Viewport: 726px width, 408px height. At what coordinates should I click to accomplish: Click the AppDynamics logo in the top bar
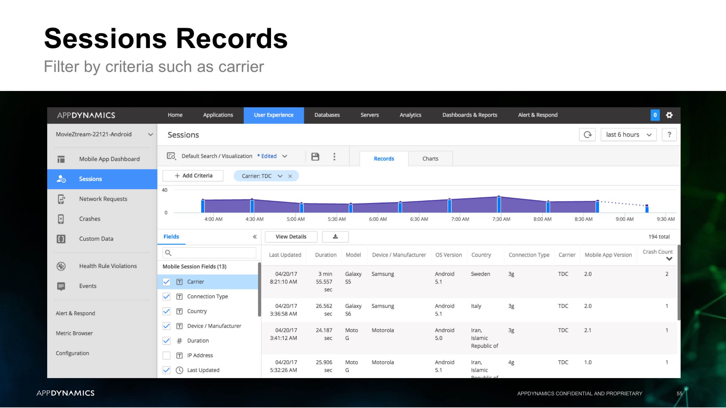click(x=86, y=115)
